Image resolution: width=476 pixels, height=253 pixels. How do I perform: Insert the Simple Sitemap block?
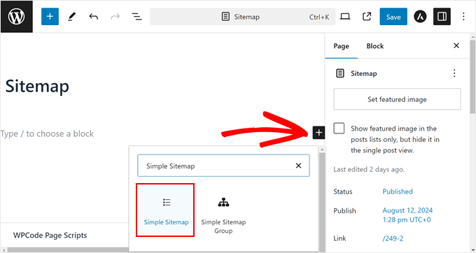(x=165, y=210)
